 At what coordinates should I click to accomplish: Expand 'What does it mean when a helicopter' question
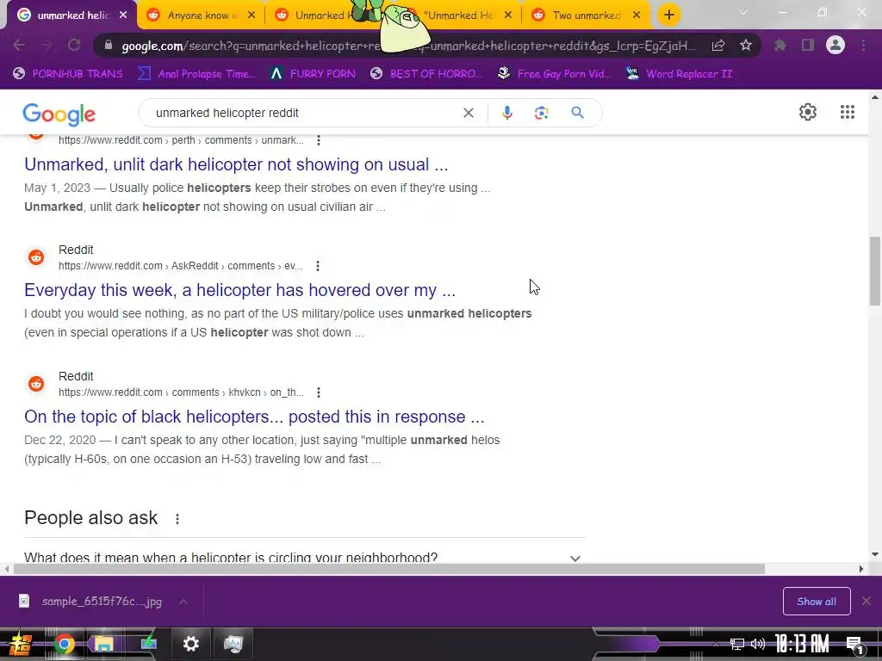pyautogui.click(x=304, y=557)
